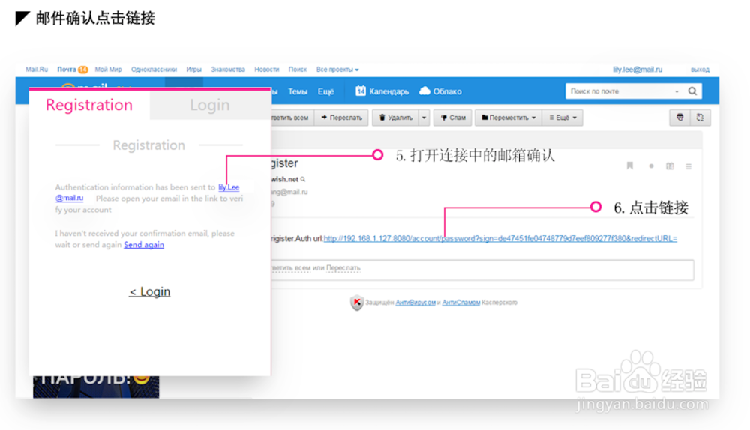Flag the email with the bookmark icon
The image size is (750, 430).
click(x=630, y=166)
